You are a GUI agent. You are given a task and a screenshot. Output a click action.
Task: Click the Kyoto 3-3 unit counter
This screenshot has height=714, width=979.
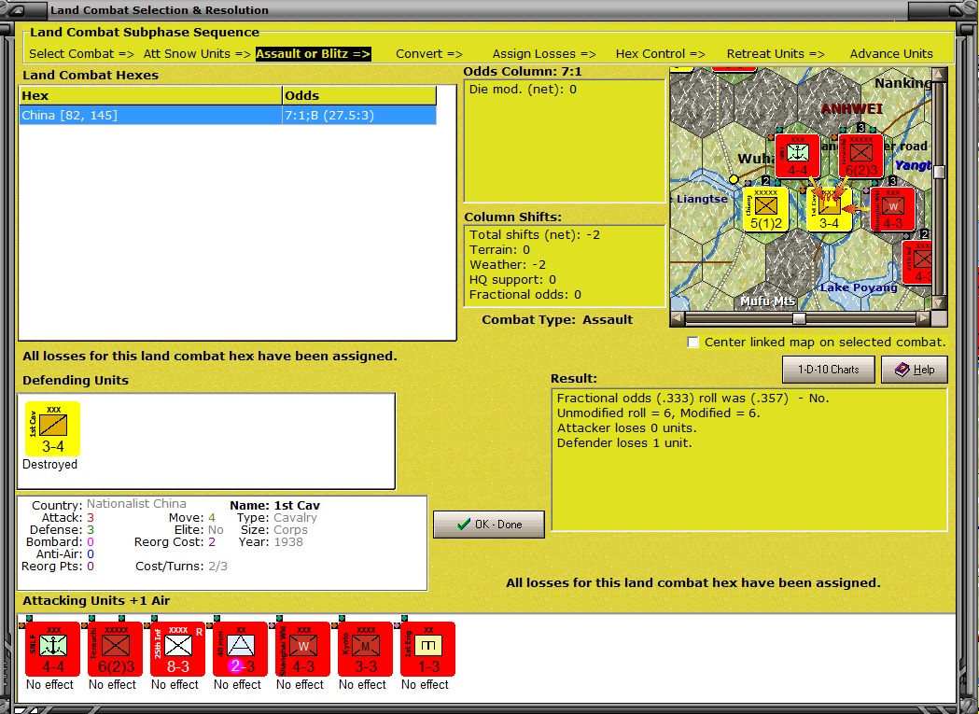(365, 650)
